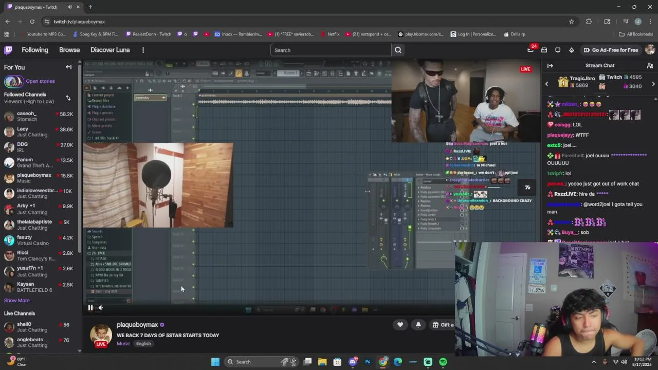658x370 pixels.
Task: Open Twitch notifications inbox icon
Action: pyautogui.click(x=544, y=50)
